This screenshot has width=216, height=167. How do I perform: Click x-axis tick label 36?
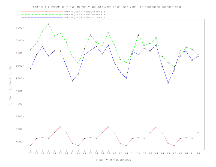(x=102, y=153)
